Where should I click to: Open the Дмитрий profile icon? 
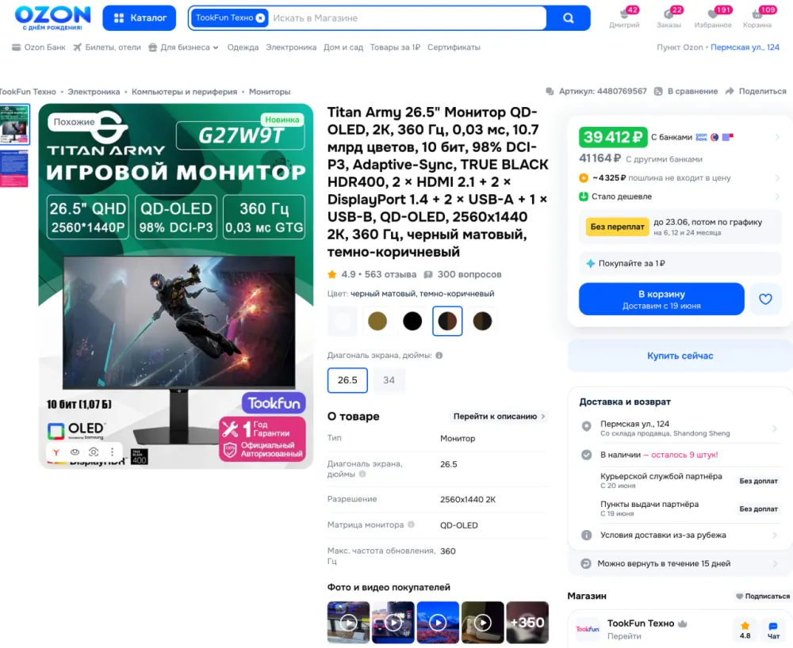[624, 17]
